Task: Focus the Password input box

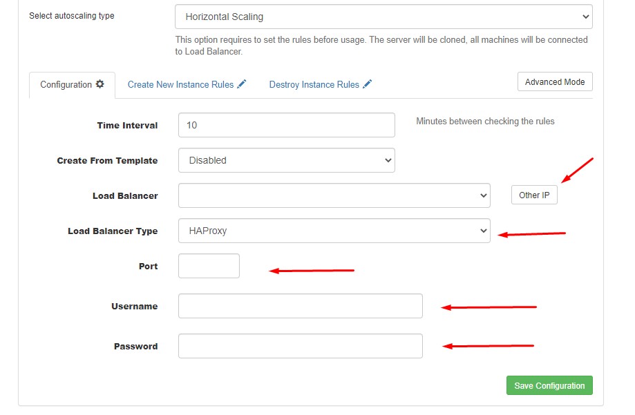Action: [301, 346]
